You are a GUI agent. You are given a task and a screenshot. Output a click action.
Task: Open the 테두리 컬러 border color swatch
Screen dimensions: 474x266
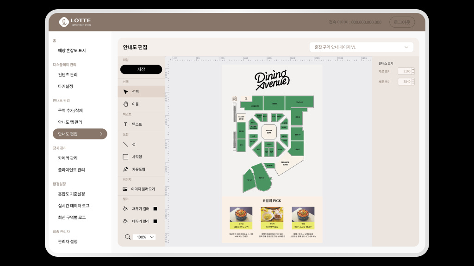tap(156, 221)
